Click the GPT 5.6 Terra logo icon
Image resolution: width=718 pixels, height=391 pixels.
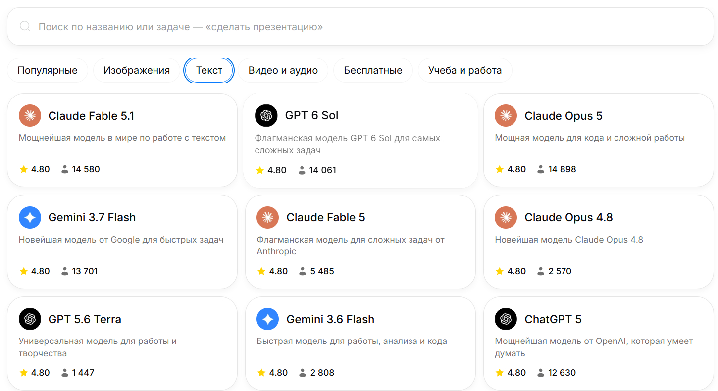30,319
